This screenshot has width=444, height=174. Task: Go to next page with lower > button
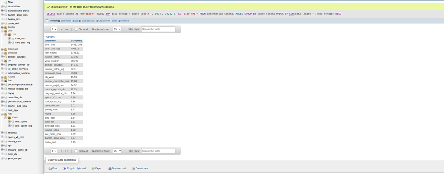click(x=62, y=151)
